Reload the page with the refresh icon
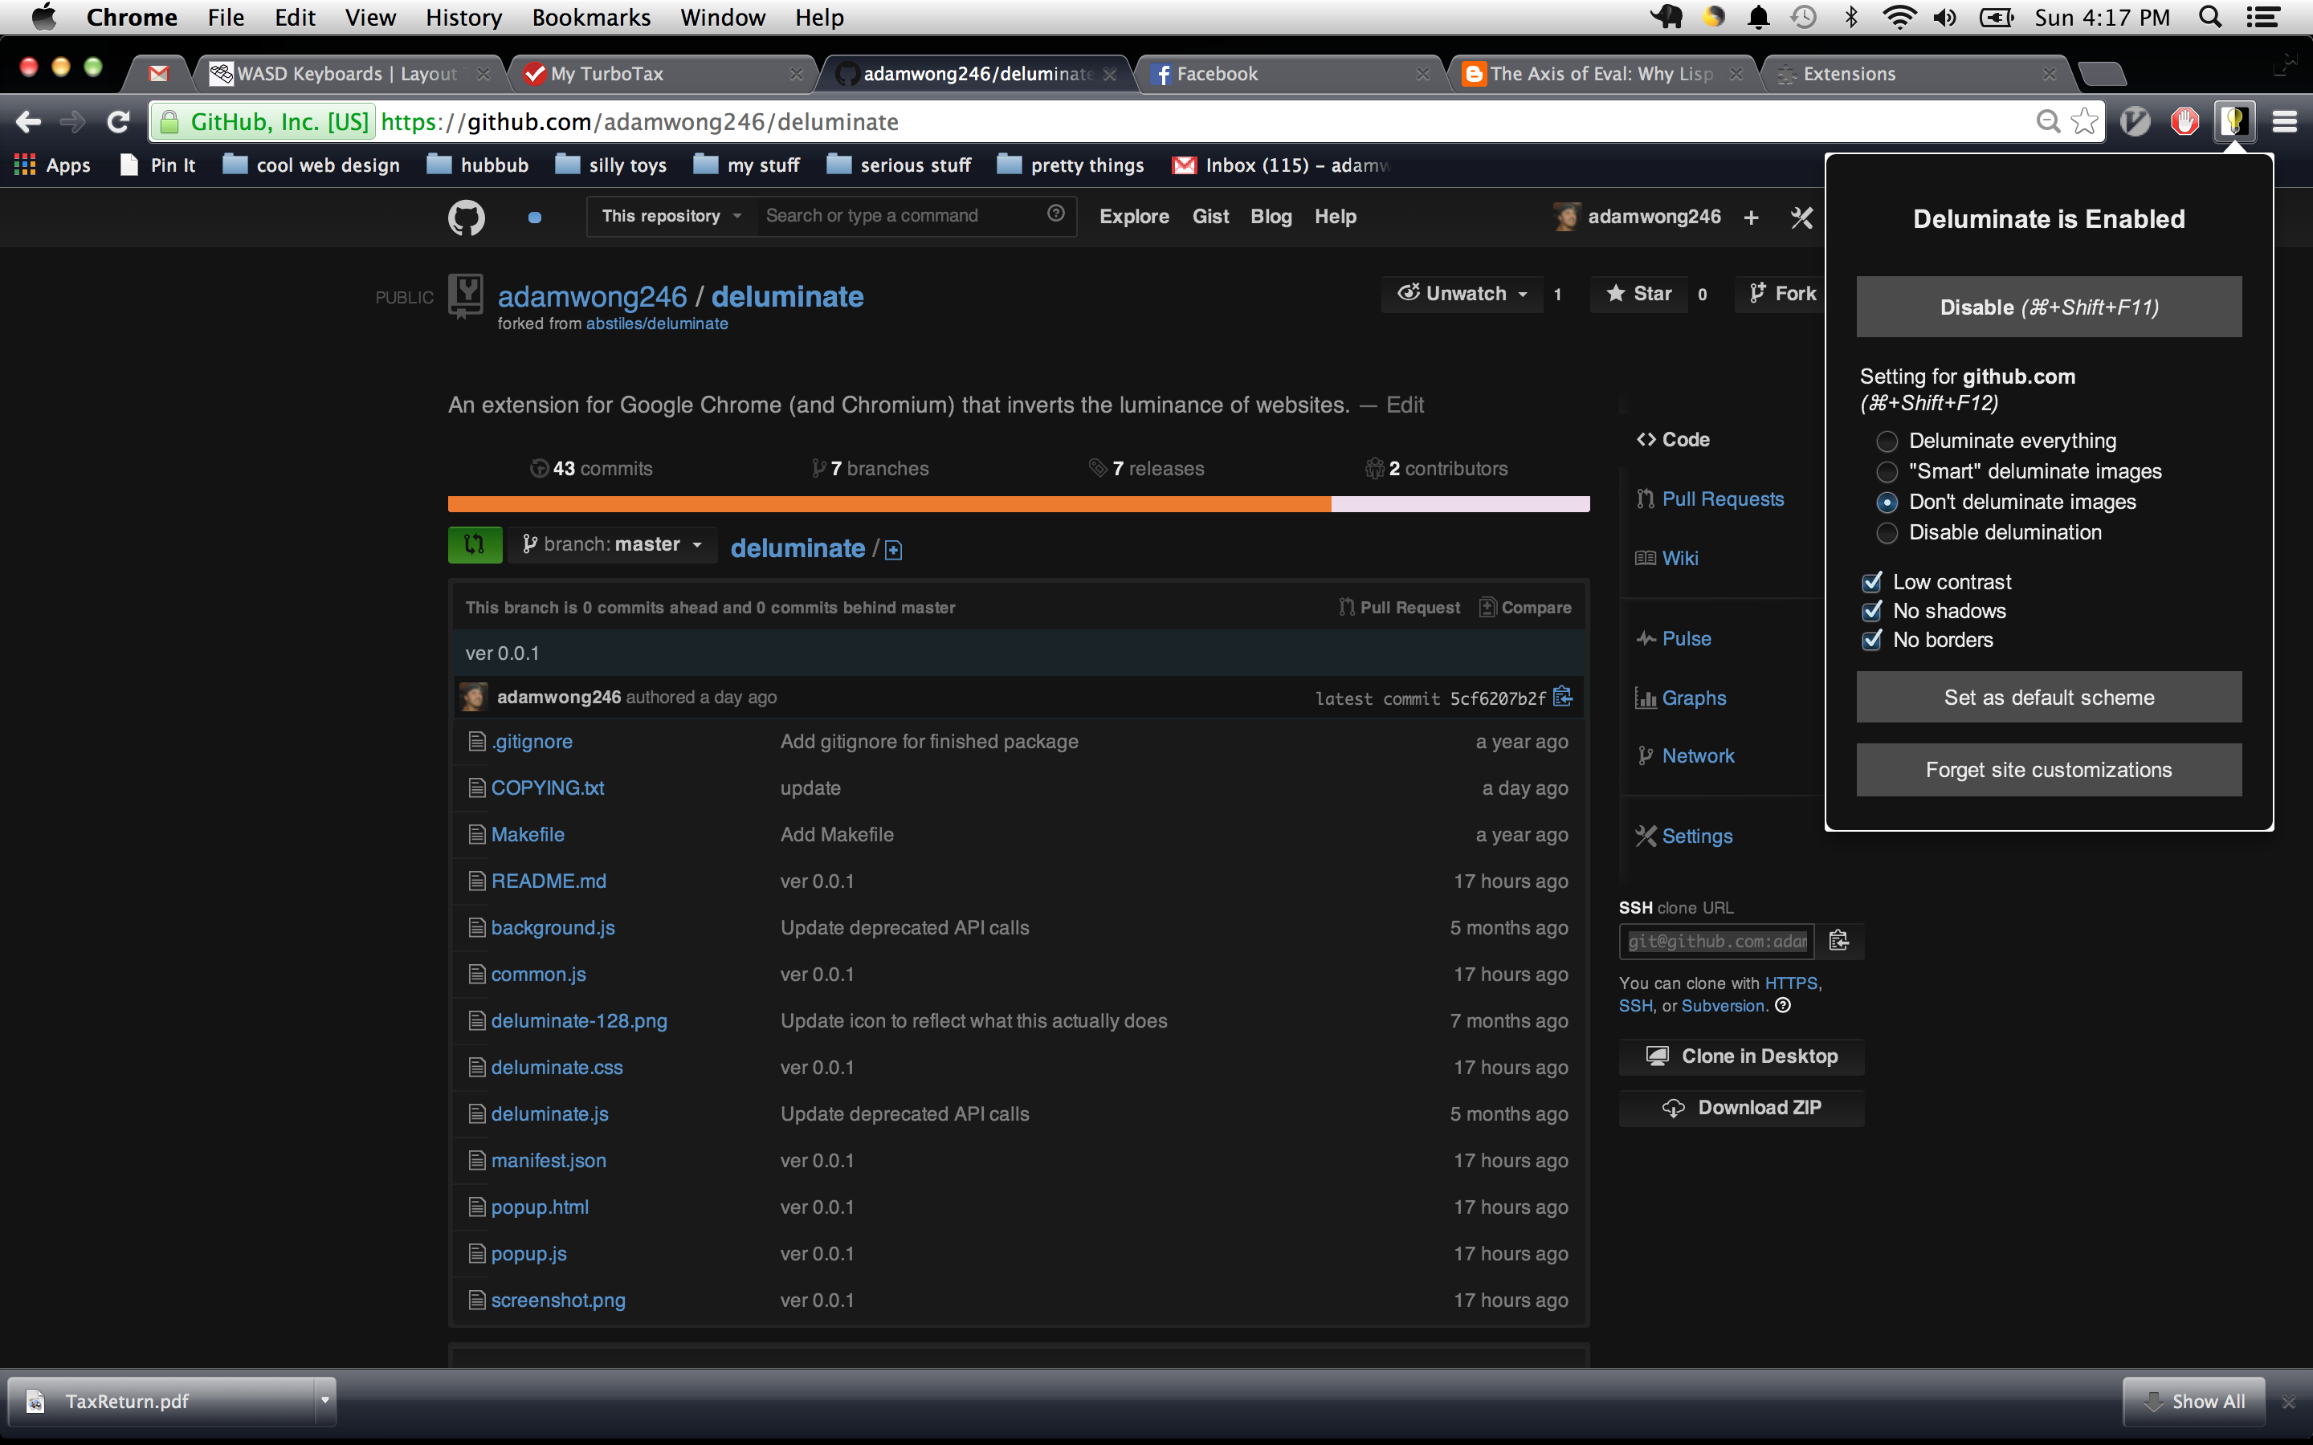This screenshot has width=2313, height=1445. [117, 121]
